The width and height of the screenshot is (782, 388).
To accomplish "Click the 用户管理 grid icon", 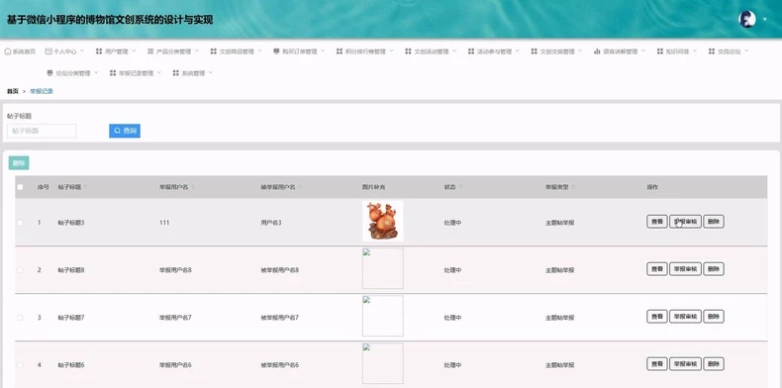I will click(x=99, y=51).
